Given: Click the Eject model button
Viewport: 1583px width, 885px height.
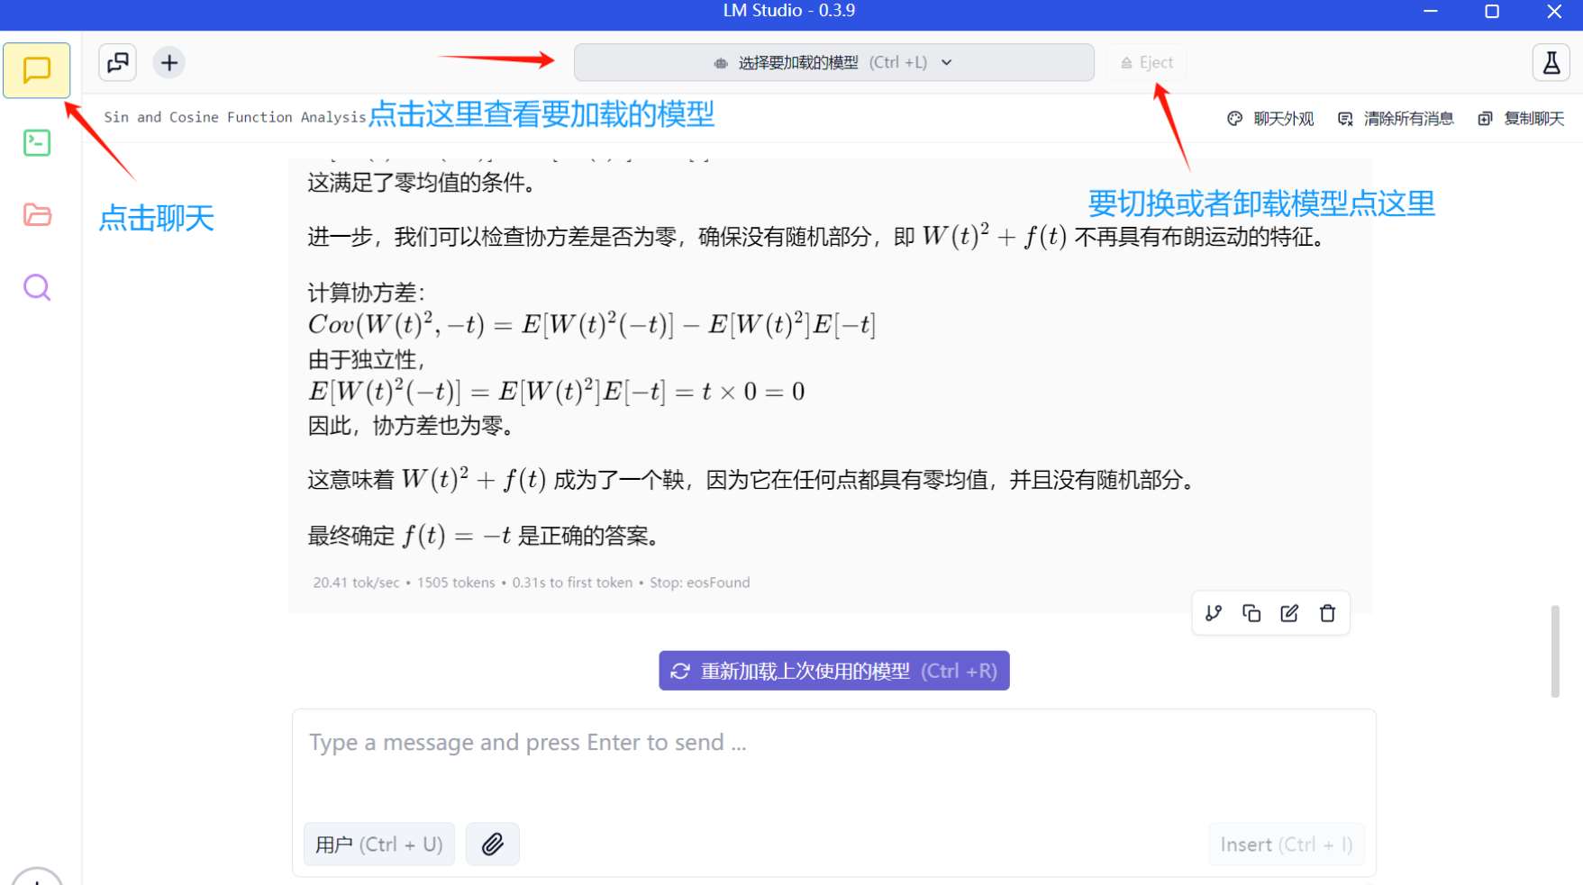Looking at the screenshot, I should (x=1147, y=63).
